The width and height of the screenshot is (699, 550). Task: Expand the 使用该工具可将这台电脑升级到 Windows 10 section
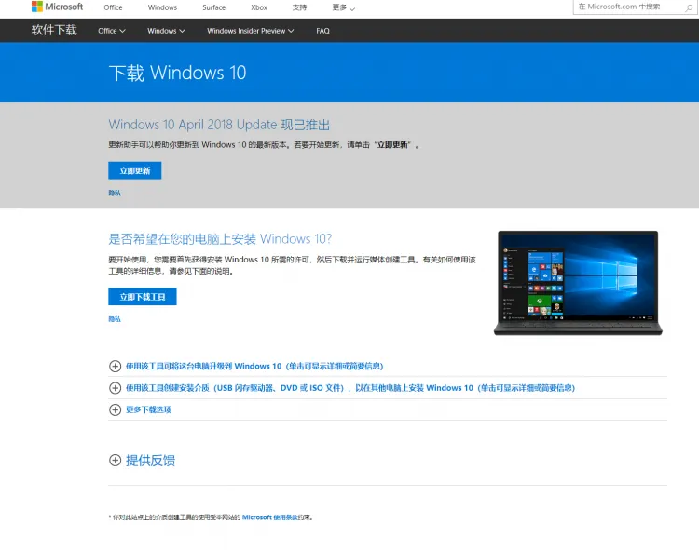coord(254,367)
